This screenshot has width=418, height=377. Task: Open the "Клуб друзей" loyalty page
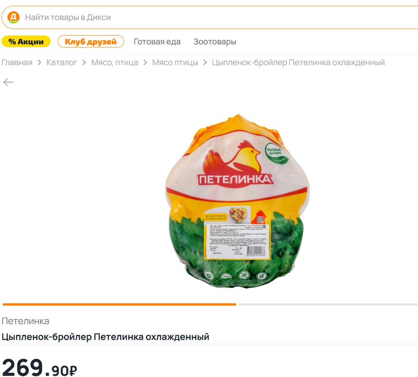coord(91,42)
